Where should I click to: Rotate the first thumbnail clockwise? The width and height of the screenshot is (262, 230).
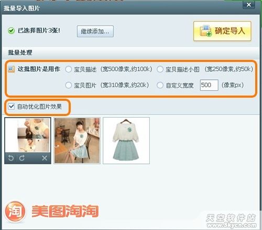[22, 158]
